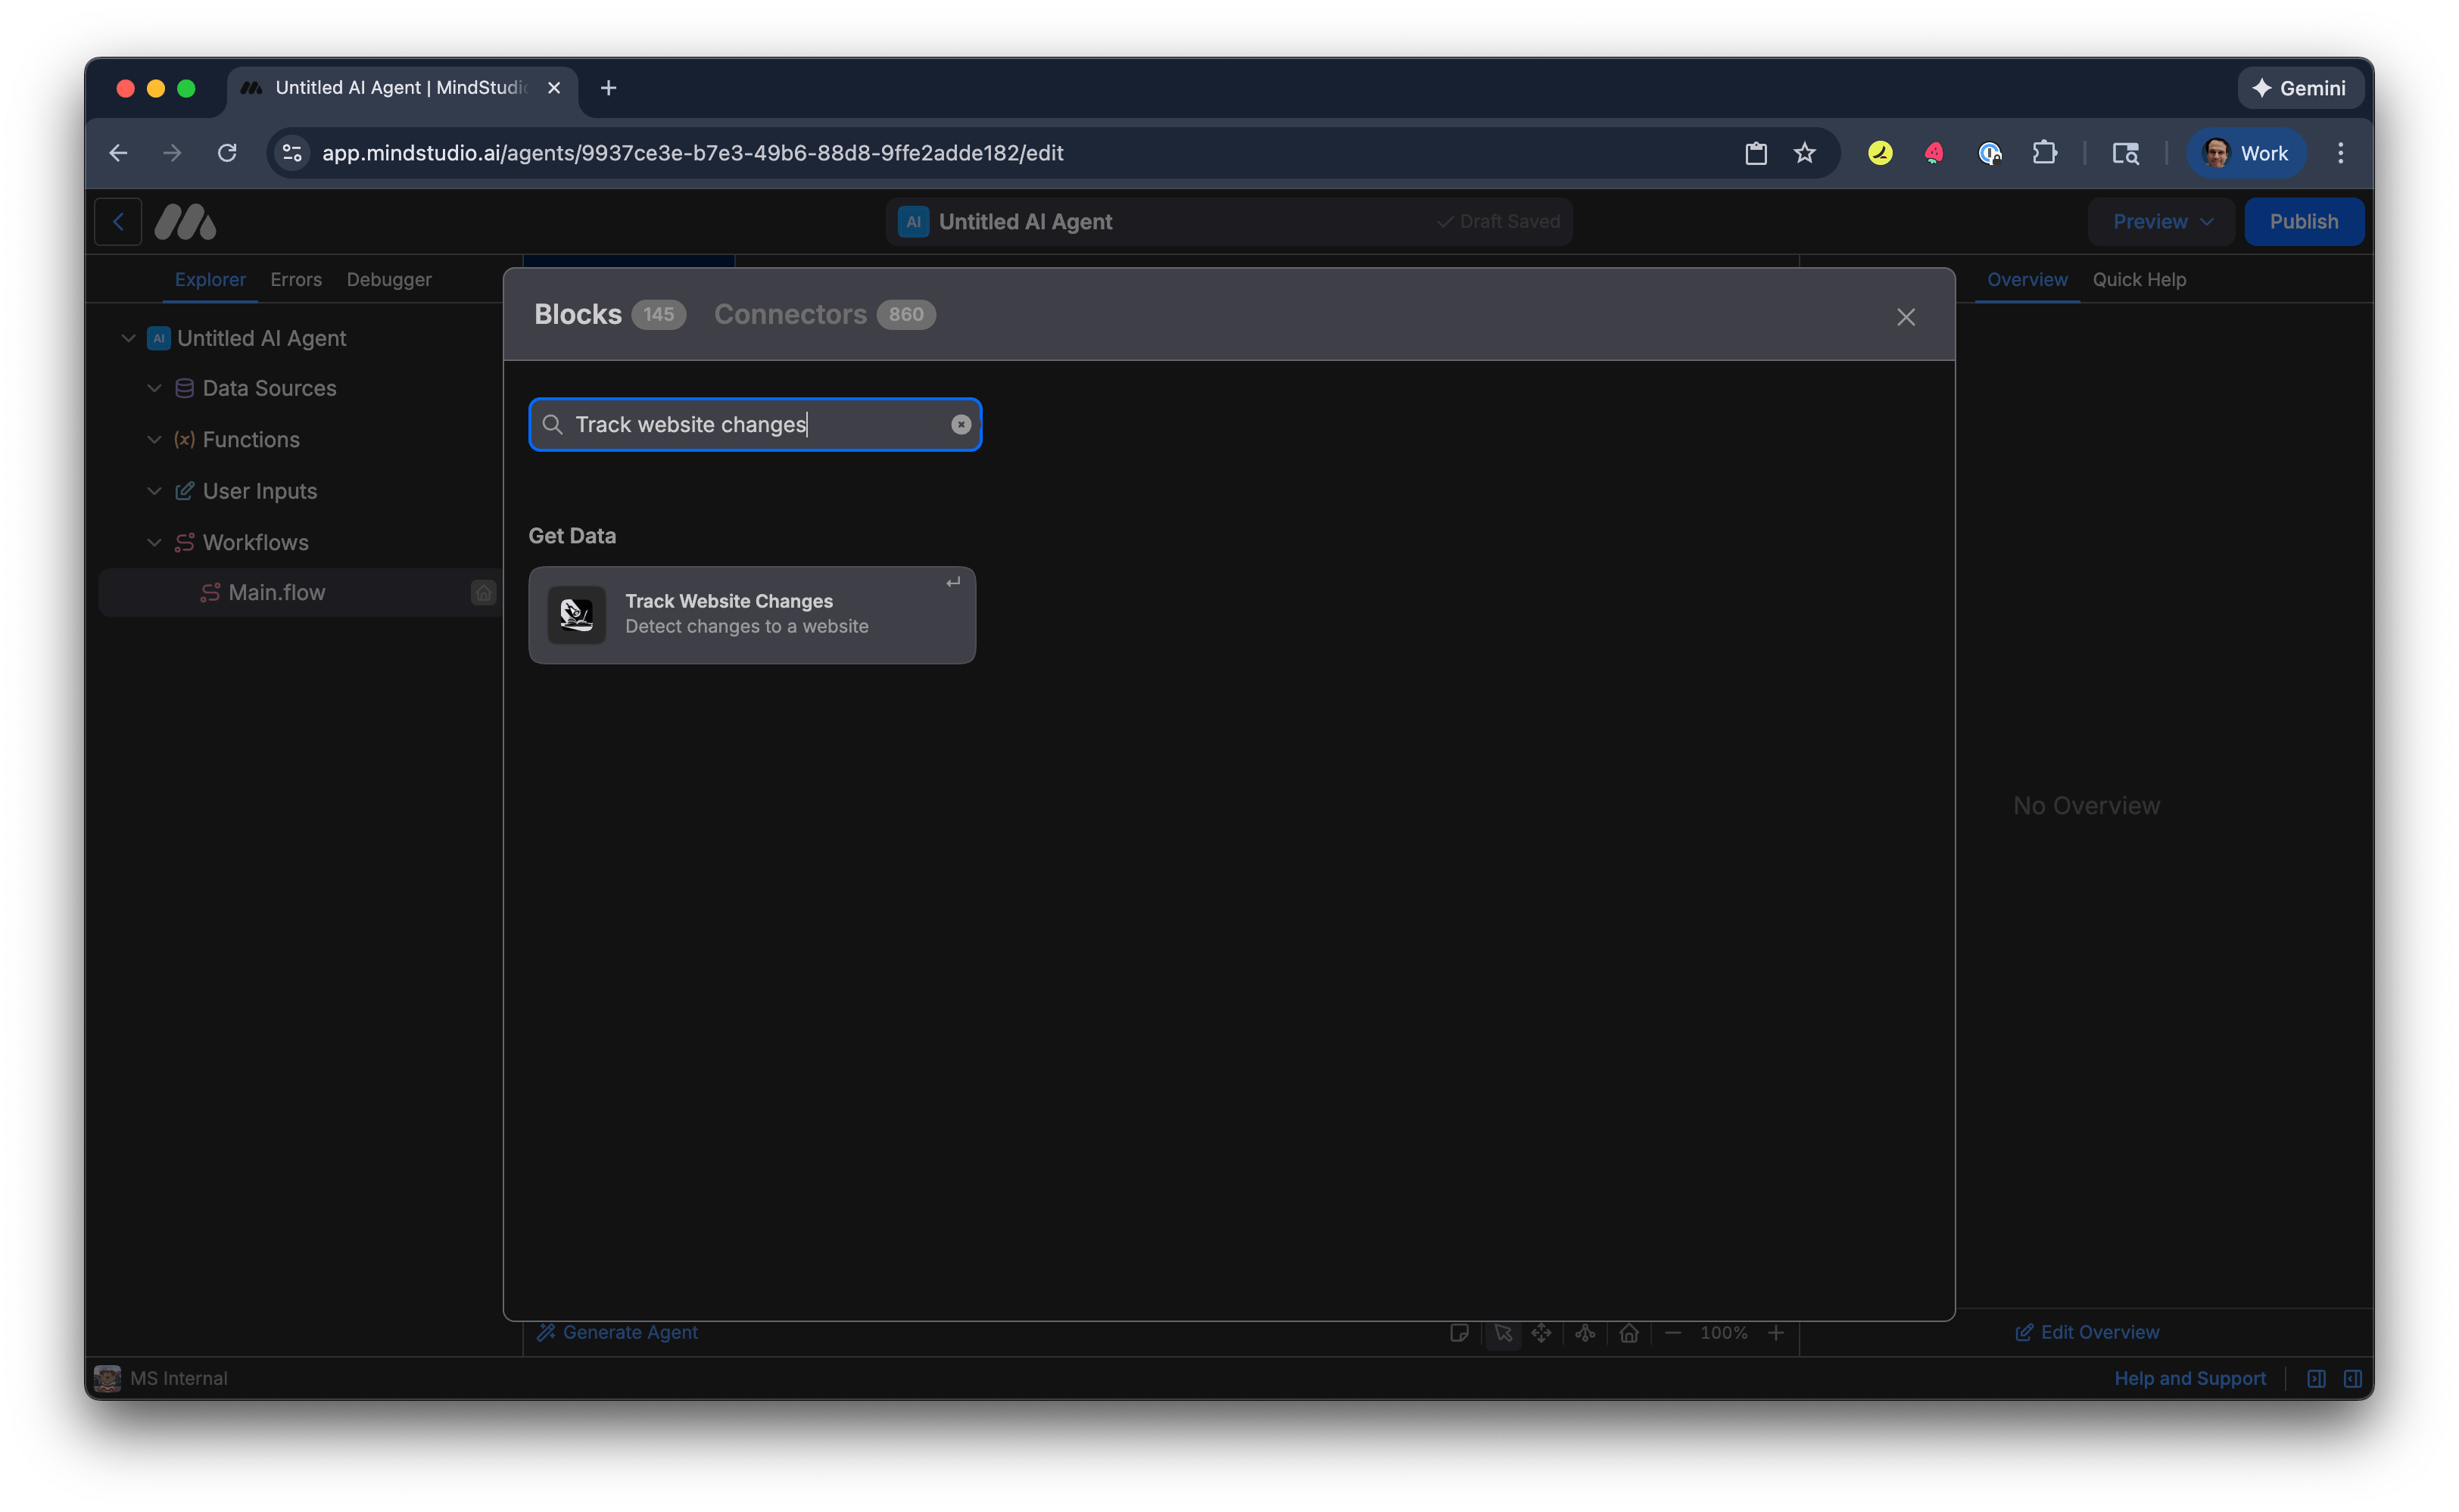Screen dimensions: 2459x1512
Task: Select the cursor tool in canvas toolbar
Action: [x=1504, y=1333]
